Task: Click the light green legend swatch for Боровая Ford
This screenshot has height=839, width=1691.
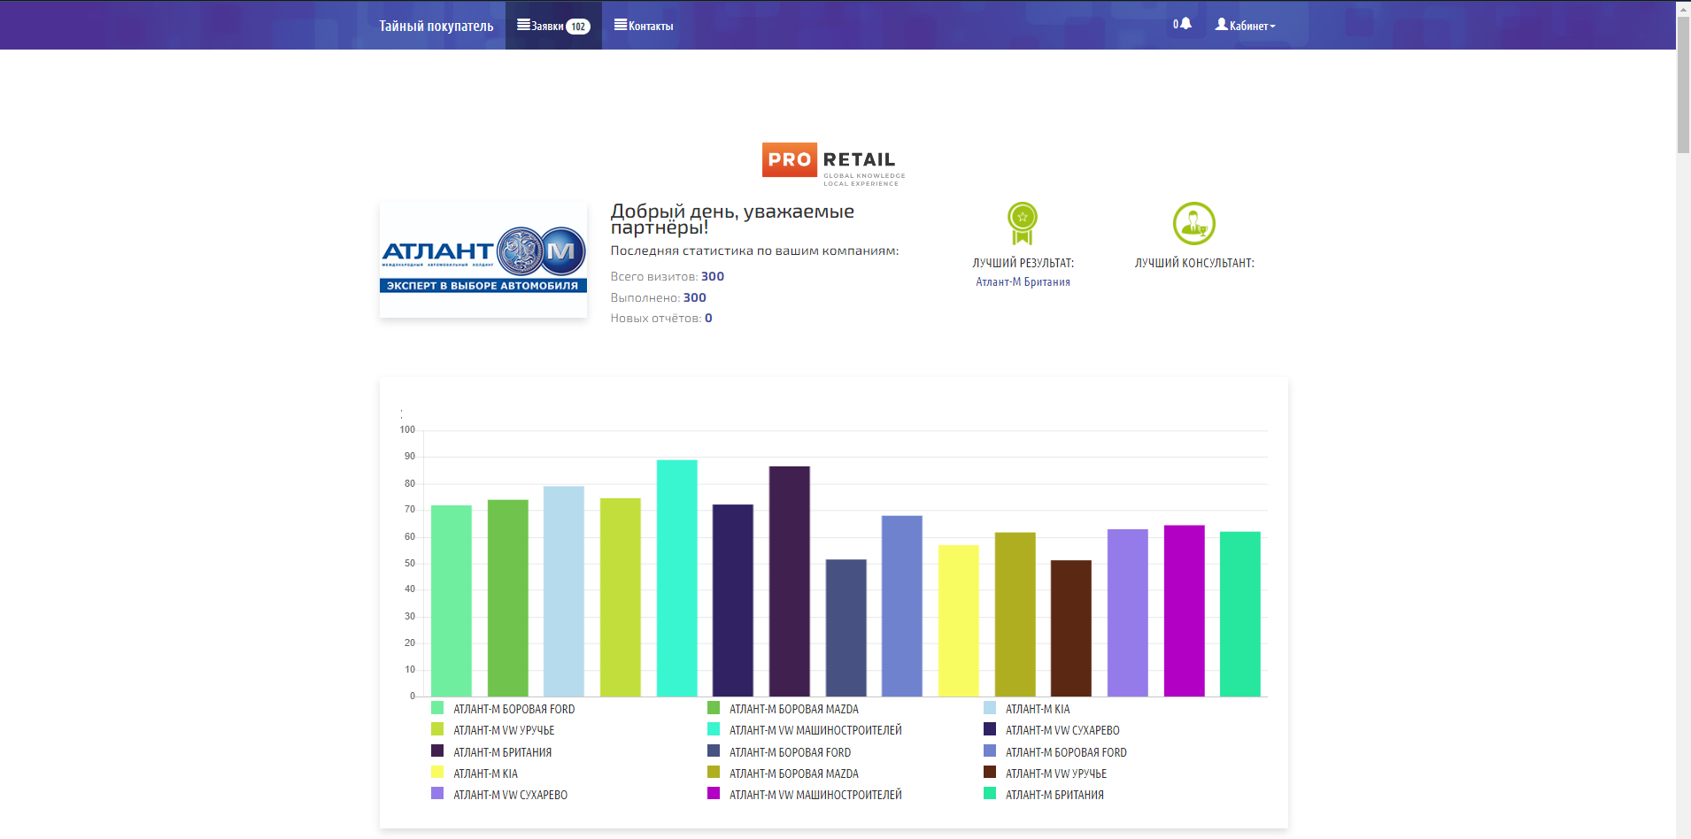Action: tap(437, 708)
